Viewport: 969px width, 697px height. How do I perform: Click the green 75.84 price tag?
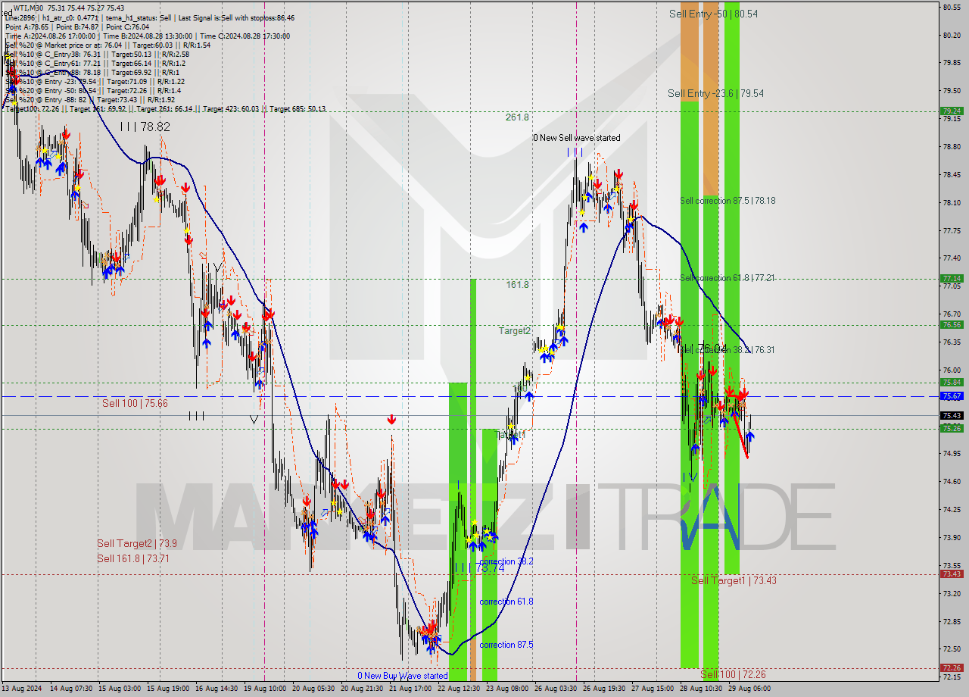[x=952, y=383]
